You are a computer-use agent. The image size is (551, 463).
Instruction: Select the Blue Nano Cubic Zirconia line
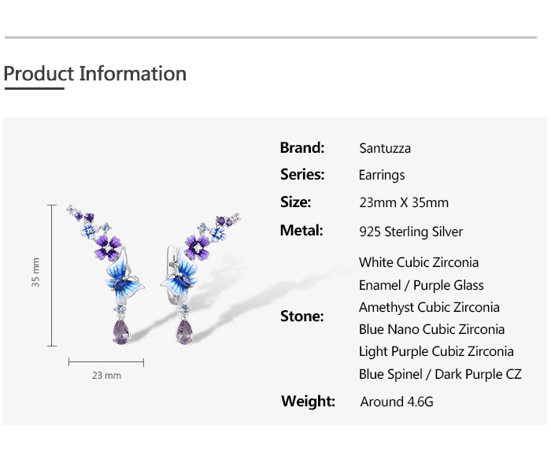pos(431,329)
